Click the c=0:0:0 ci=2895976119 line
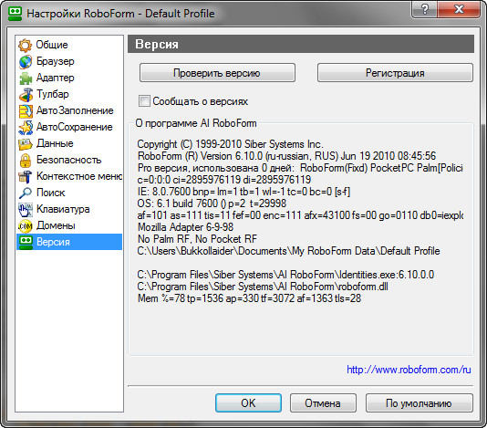This screenshot has width=487, height=428. (224, 180)
